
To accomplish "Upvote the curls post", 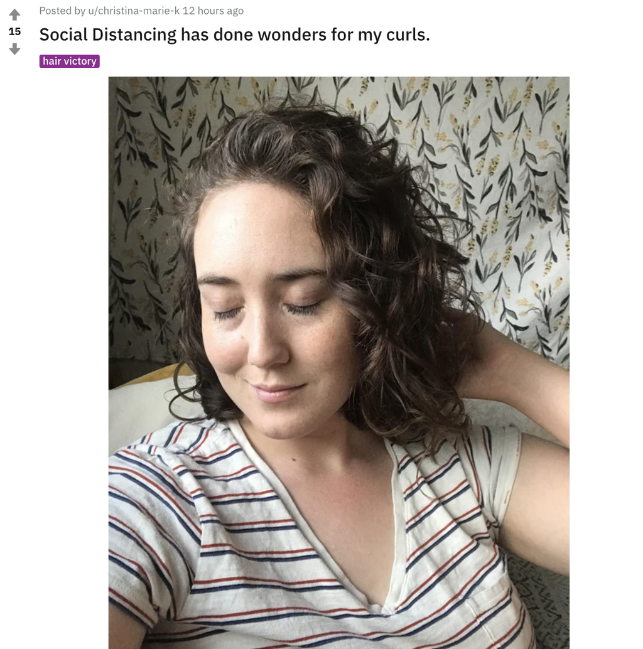I will pyautogui.click(x=14, y=14).
